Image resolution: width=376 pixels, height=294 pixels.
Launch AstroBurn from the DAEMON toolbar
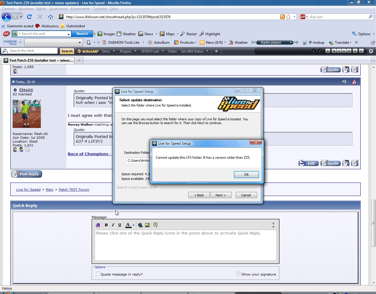[x=159, y=43]
